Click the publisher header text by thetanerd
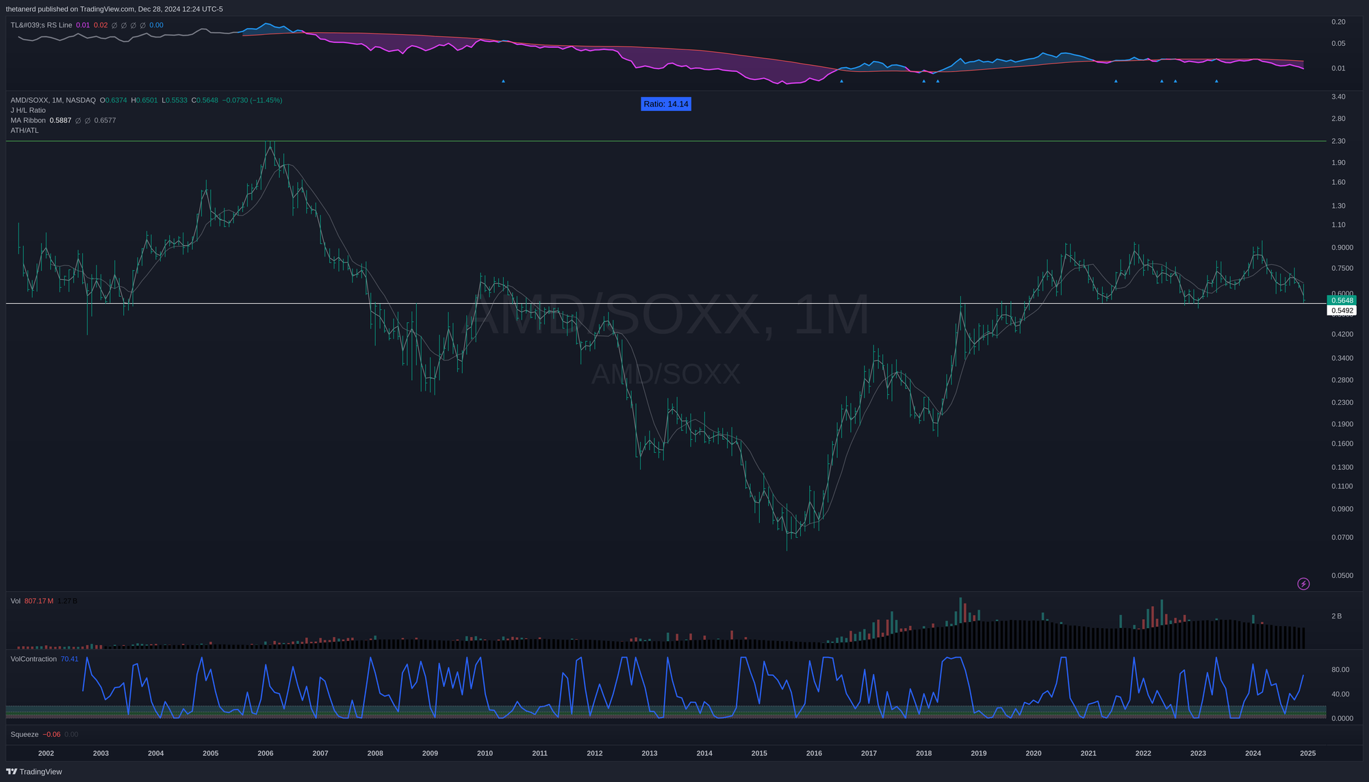The image size is (1369, 782). click(x=114, y=9)
